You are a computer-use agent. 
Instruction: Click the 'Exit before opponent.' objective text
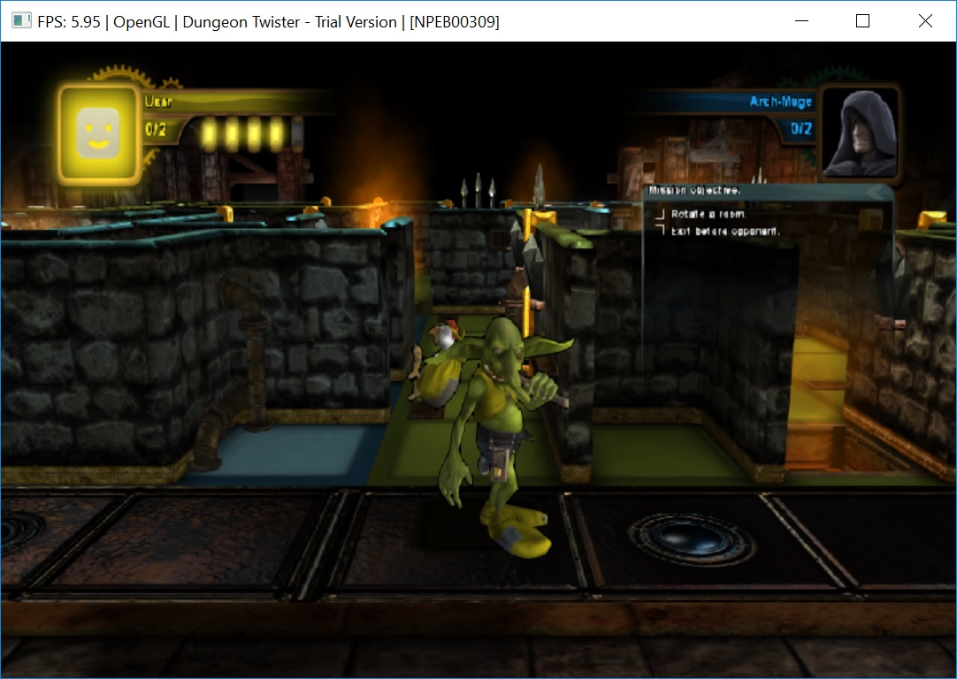[x=725, y=232]
